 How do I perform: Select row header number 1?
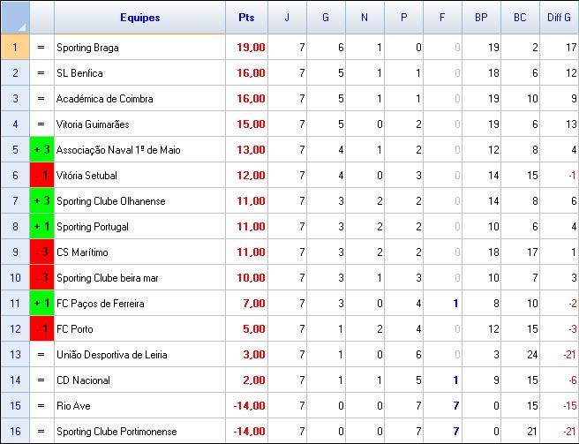click(x=15, y=47)
